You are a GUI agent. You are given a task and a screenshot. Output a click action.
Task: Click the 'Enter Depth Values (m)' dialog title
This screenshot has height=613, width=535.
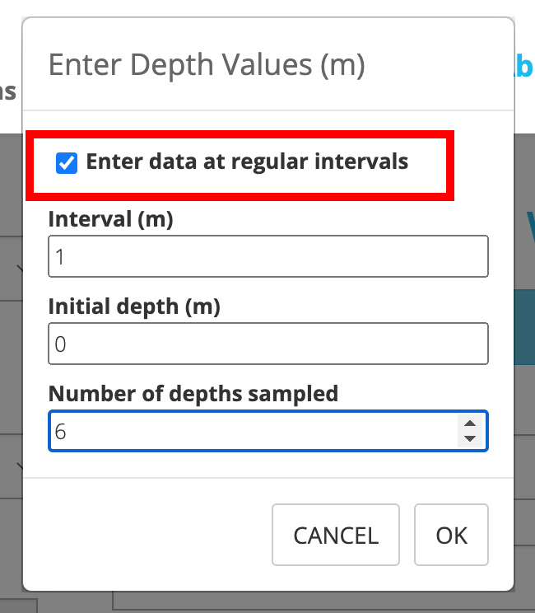point(206,64)
